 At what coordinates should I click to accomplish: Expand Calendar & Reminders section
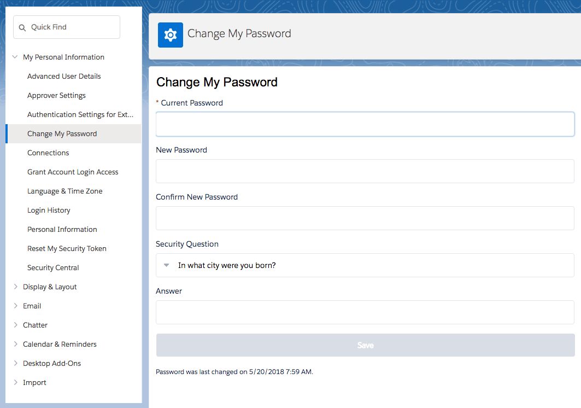point(15,344)
